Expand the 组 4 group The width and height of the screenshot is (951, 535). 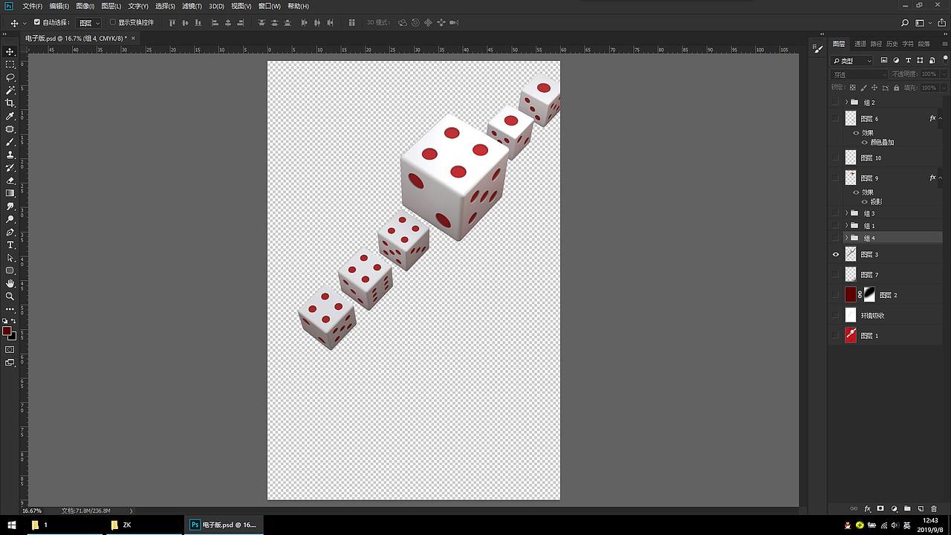846,238
